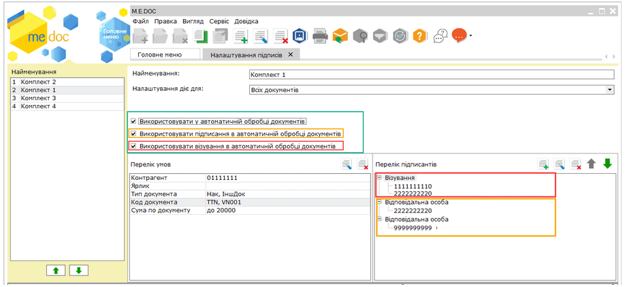Disable 'Використовувати візування в автоматичній обробці'

point(133,146)
